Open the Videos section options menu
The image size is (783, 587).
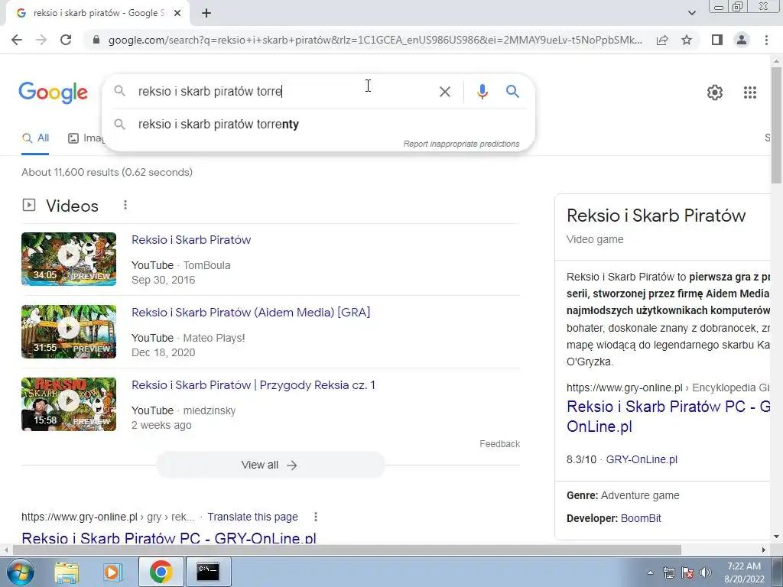(x=125, y=205)
